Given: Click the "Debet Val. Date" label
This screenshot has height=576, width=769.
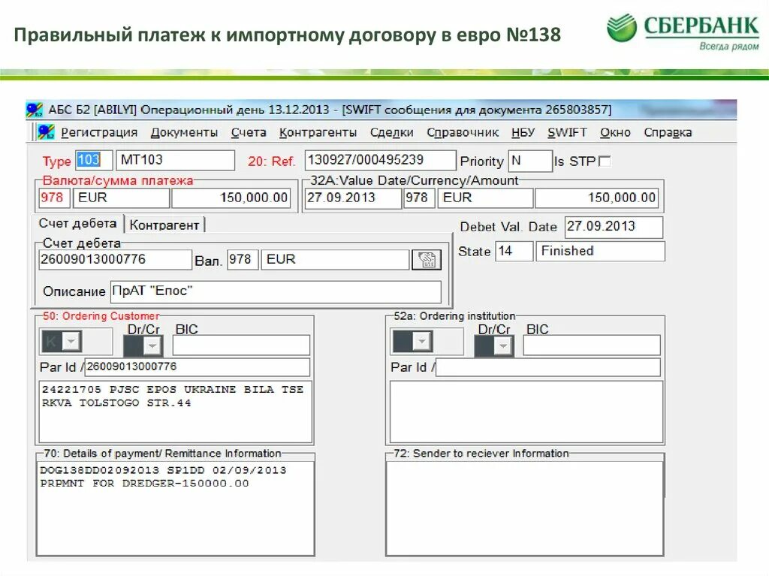Looking at the screenshot, I should (508, 227).
